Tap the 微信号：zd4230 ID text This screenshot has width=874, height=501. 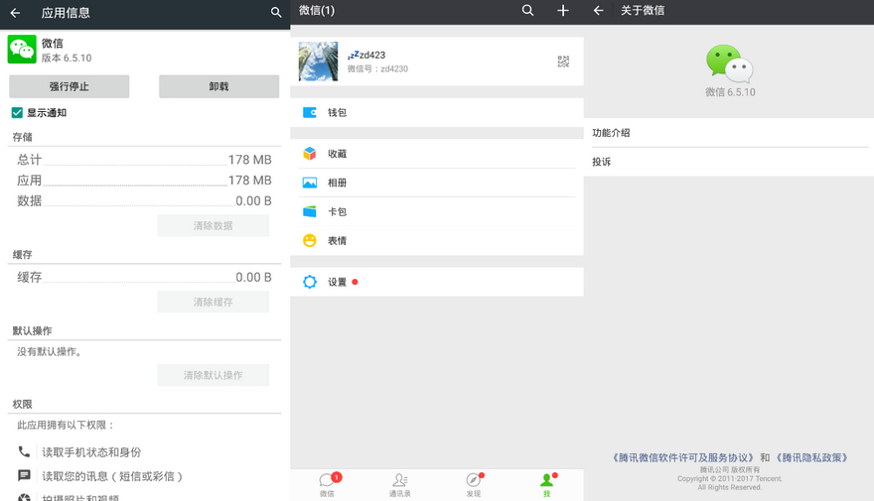tap(377, 69)
